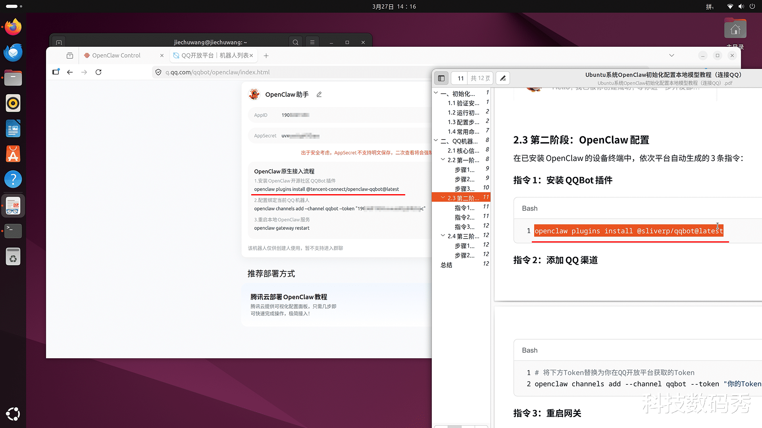Open the terminal hamburger menu
This screenshot has width=762, height=428.
tap(312, 42)
